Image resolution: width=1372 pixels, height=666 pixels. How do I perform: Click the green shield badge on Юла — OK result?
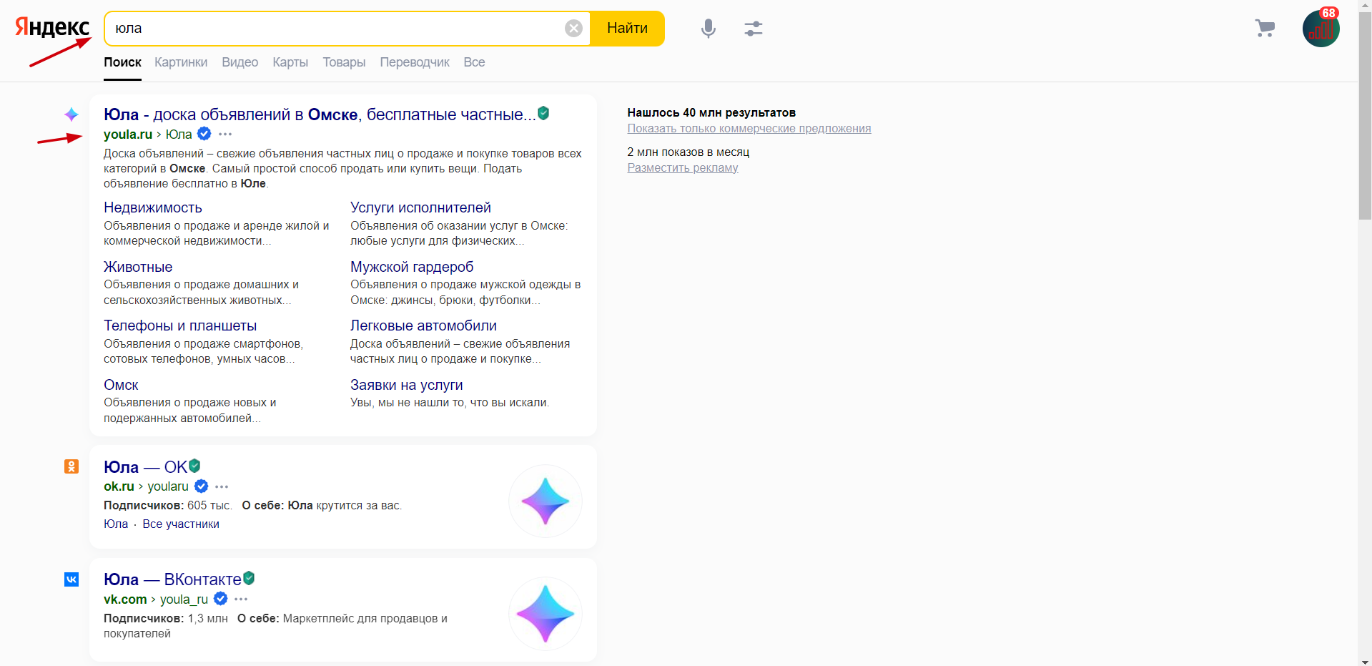click(194, 466)
